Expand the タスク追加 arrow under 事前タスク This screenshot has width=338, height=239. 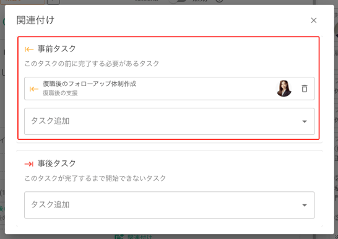305,121
